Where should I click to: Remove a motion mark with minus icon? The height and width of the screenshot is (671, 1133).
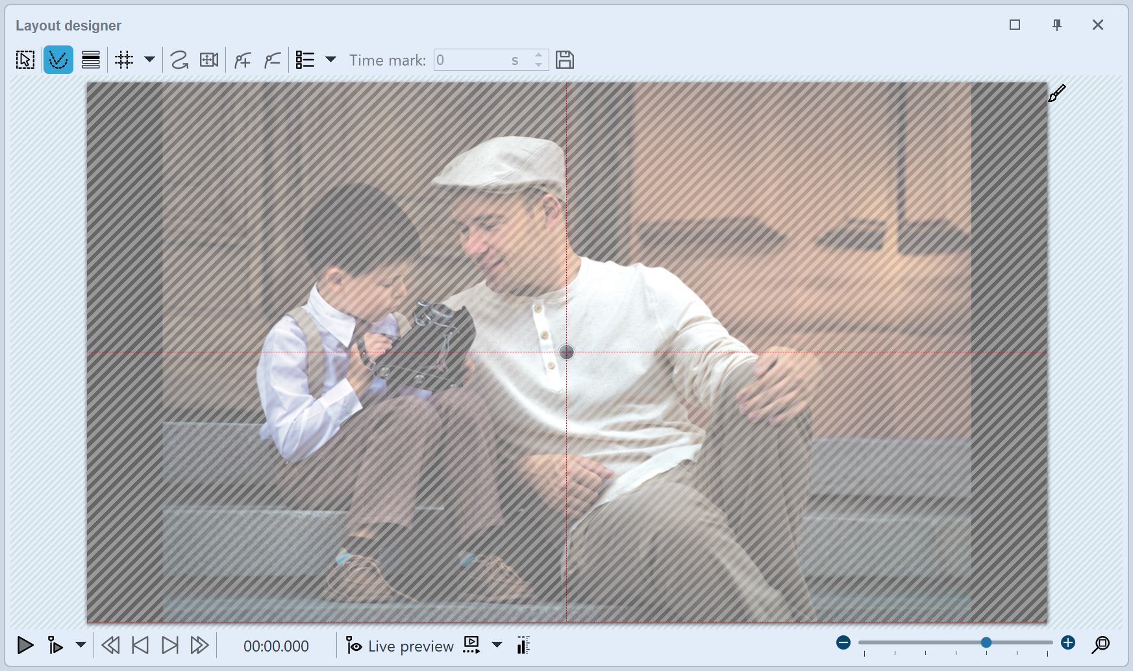pyautogui.click(x=273, y=60)
